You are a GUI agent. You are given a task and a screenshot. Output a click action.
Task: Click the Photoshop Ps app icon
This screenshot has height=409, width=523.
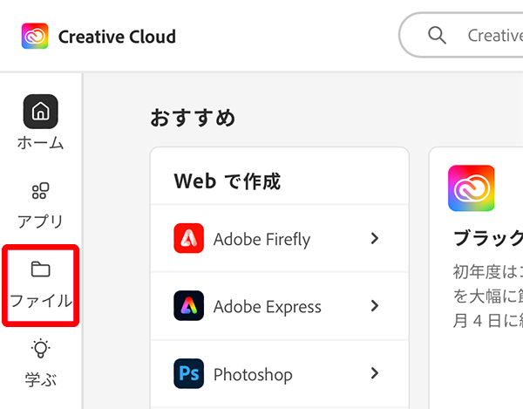point(189,373)
